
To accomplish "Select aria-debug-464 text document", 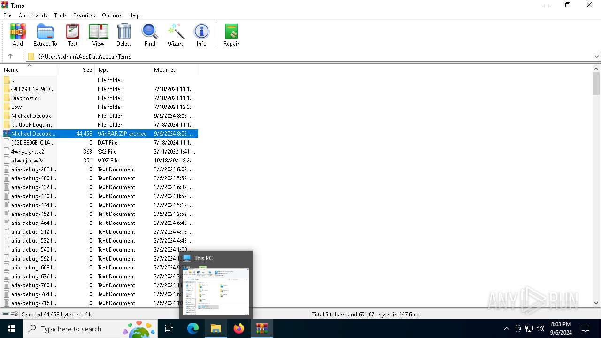I will click(100, 223).
